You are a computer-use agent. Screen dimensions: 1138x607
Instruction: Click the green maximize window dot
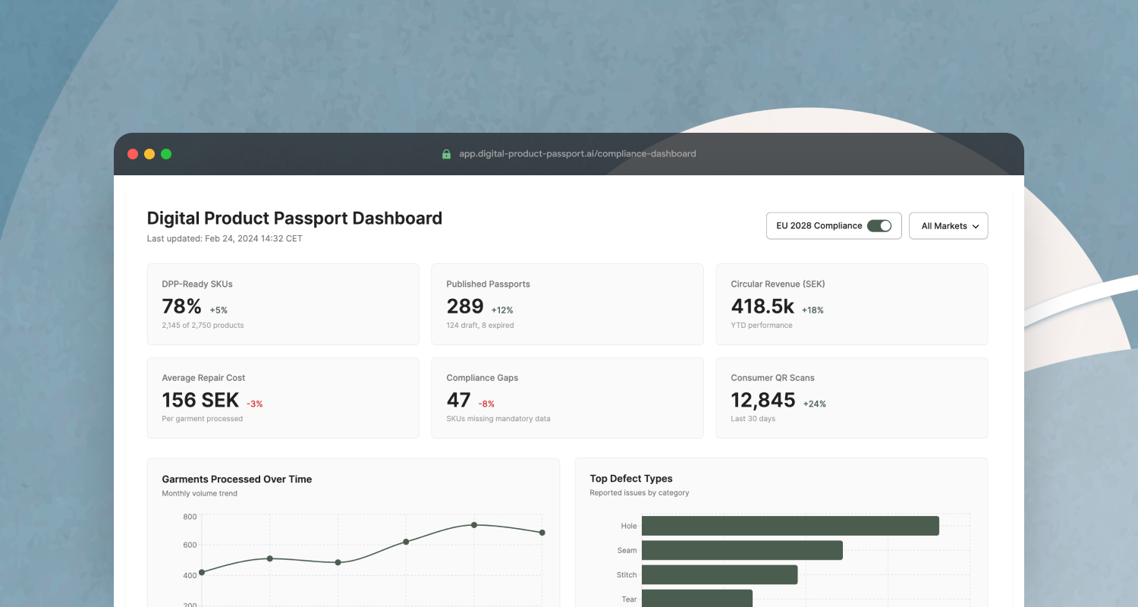(166, 154)
